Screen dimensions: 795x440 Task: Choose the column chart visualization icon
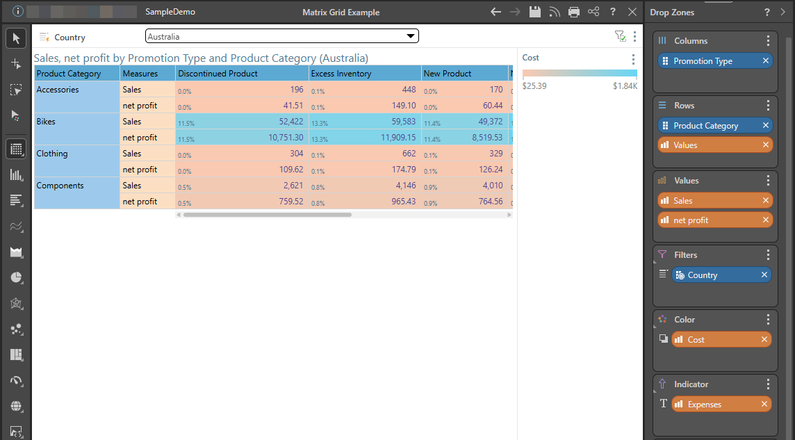tap(17, 174)
